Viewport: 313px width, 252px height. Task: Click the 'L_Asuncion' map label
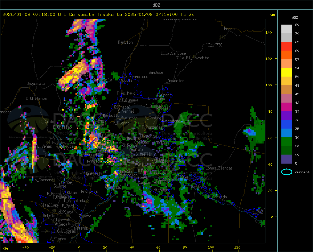coord(174,81)
